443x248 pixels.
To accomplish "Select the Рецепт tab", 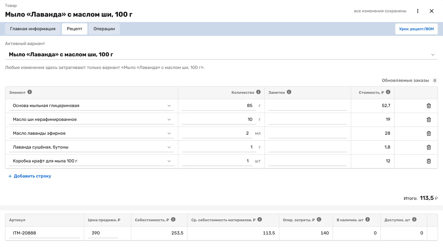I will point(74,29).
